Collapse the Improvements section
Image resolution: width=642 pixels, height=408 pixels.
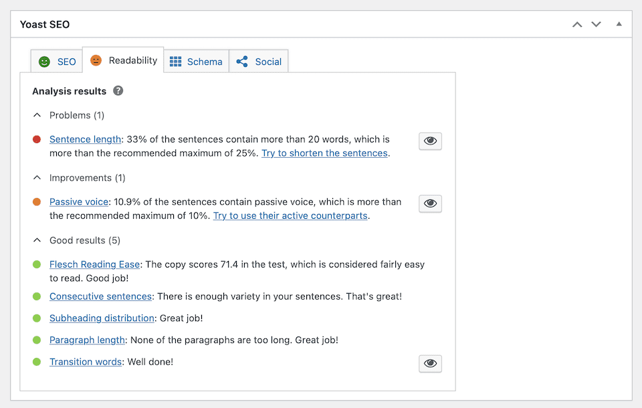[37, 177]
